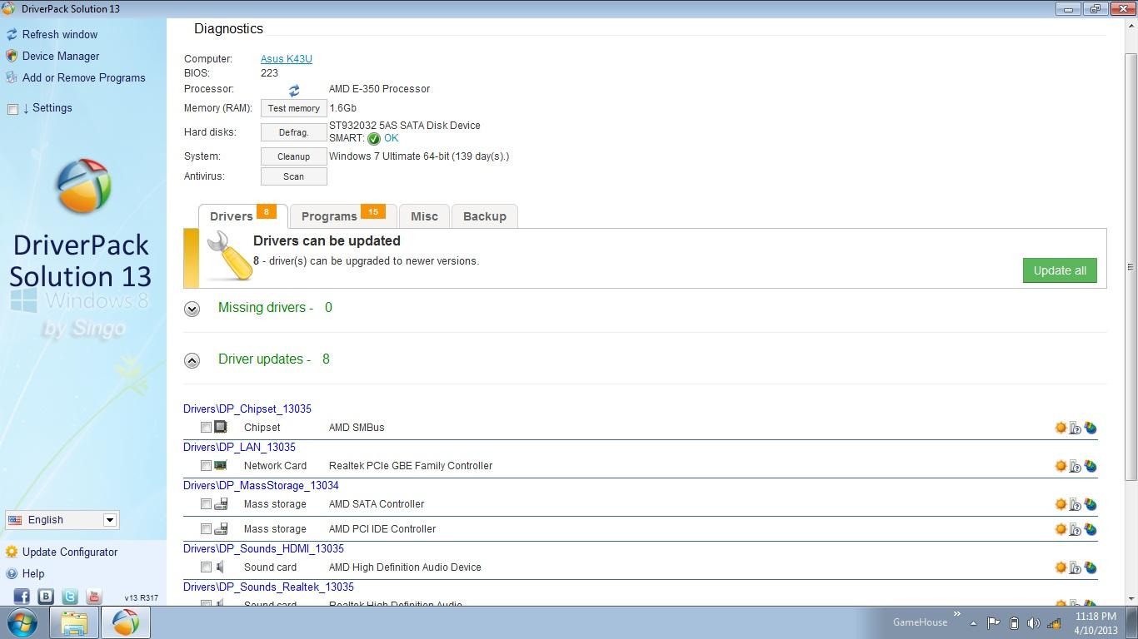Open the YouTube icon in sidebar
Viewport: 1138px width, 639px height.
pyautogui.click(x=94, y=596)
